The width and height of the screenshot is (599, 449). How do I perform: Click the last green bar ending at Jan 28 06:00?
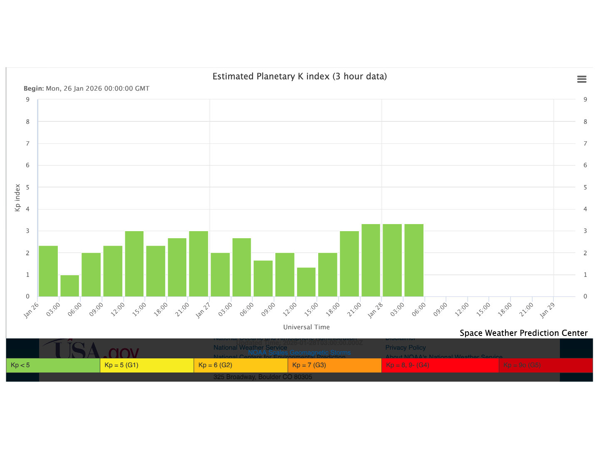tap(414, 260)
